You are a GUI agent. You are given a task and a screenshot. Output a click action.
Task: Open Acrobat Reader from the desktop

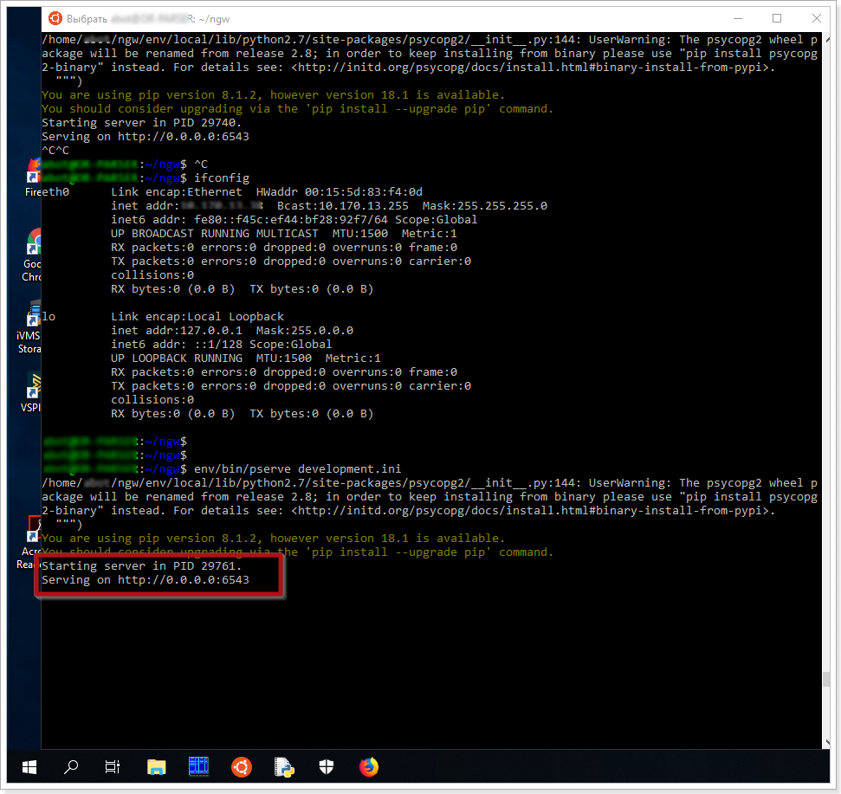click(31, 533)
